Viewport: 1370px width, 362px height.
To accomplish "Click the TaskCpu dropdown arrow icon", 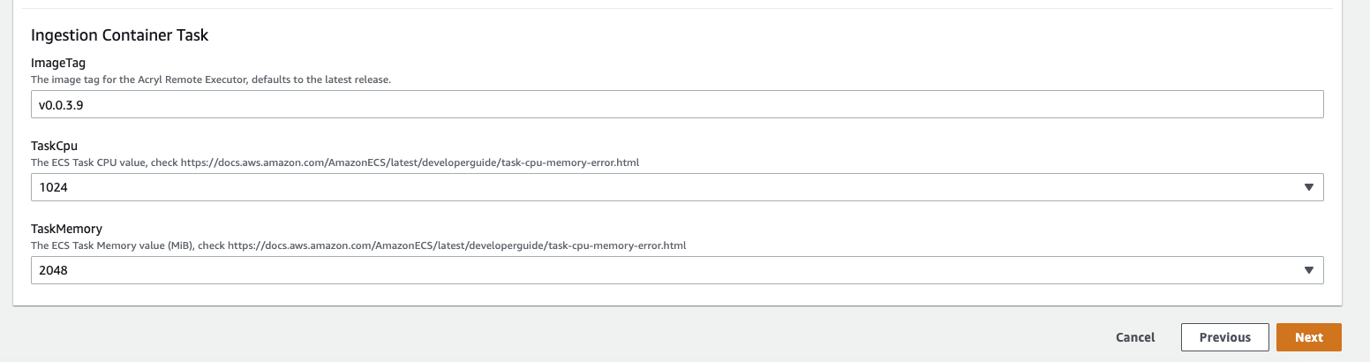I will pyautogui.click(x=1308, y=187).
